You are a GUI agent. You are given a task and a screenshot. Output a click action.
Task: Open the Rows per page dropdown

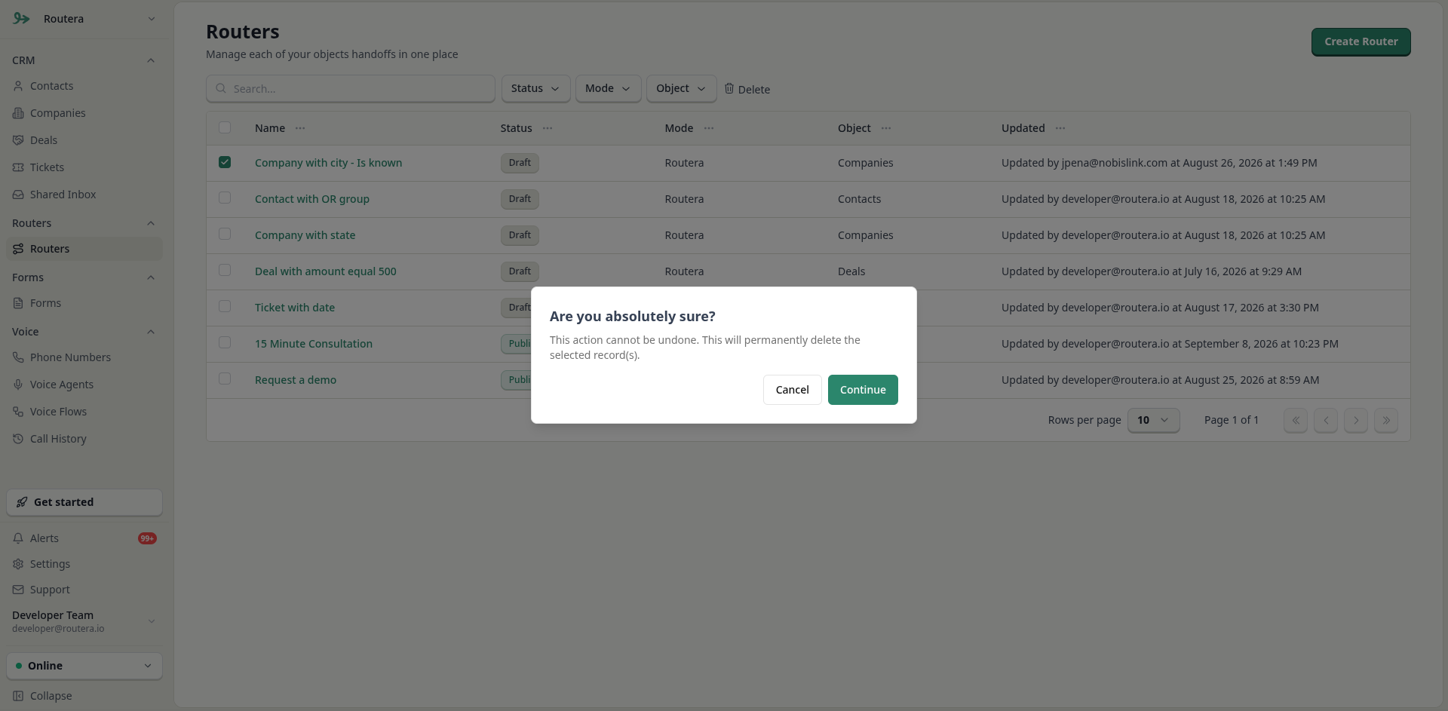[x=1153, y=420]
